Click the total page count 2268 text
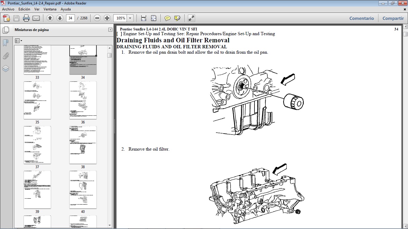Screen dimensions: 408x229 pos(84,18)
